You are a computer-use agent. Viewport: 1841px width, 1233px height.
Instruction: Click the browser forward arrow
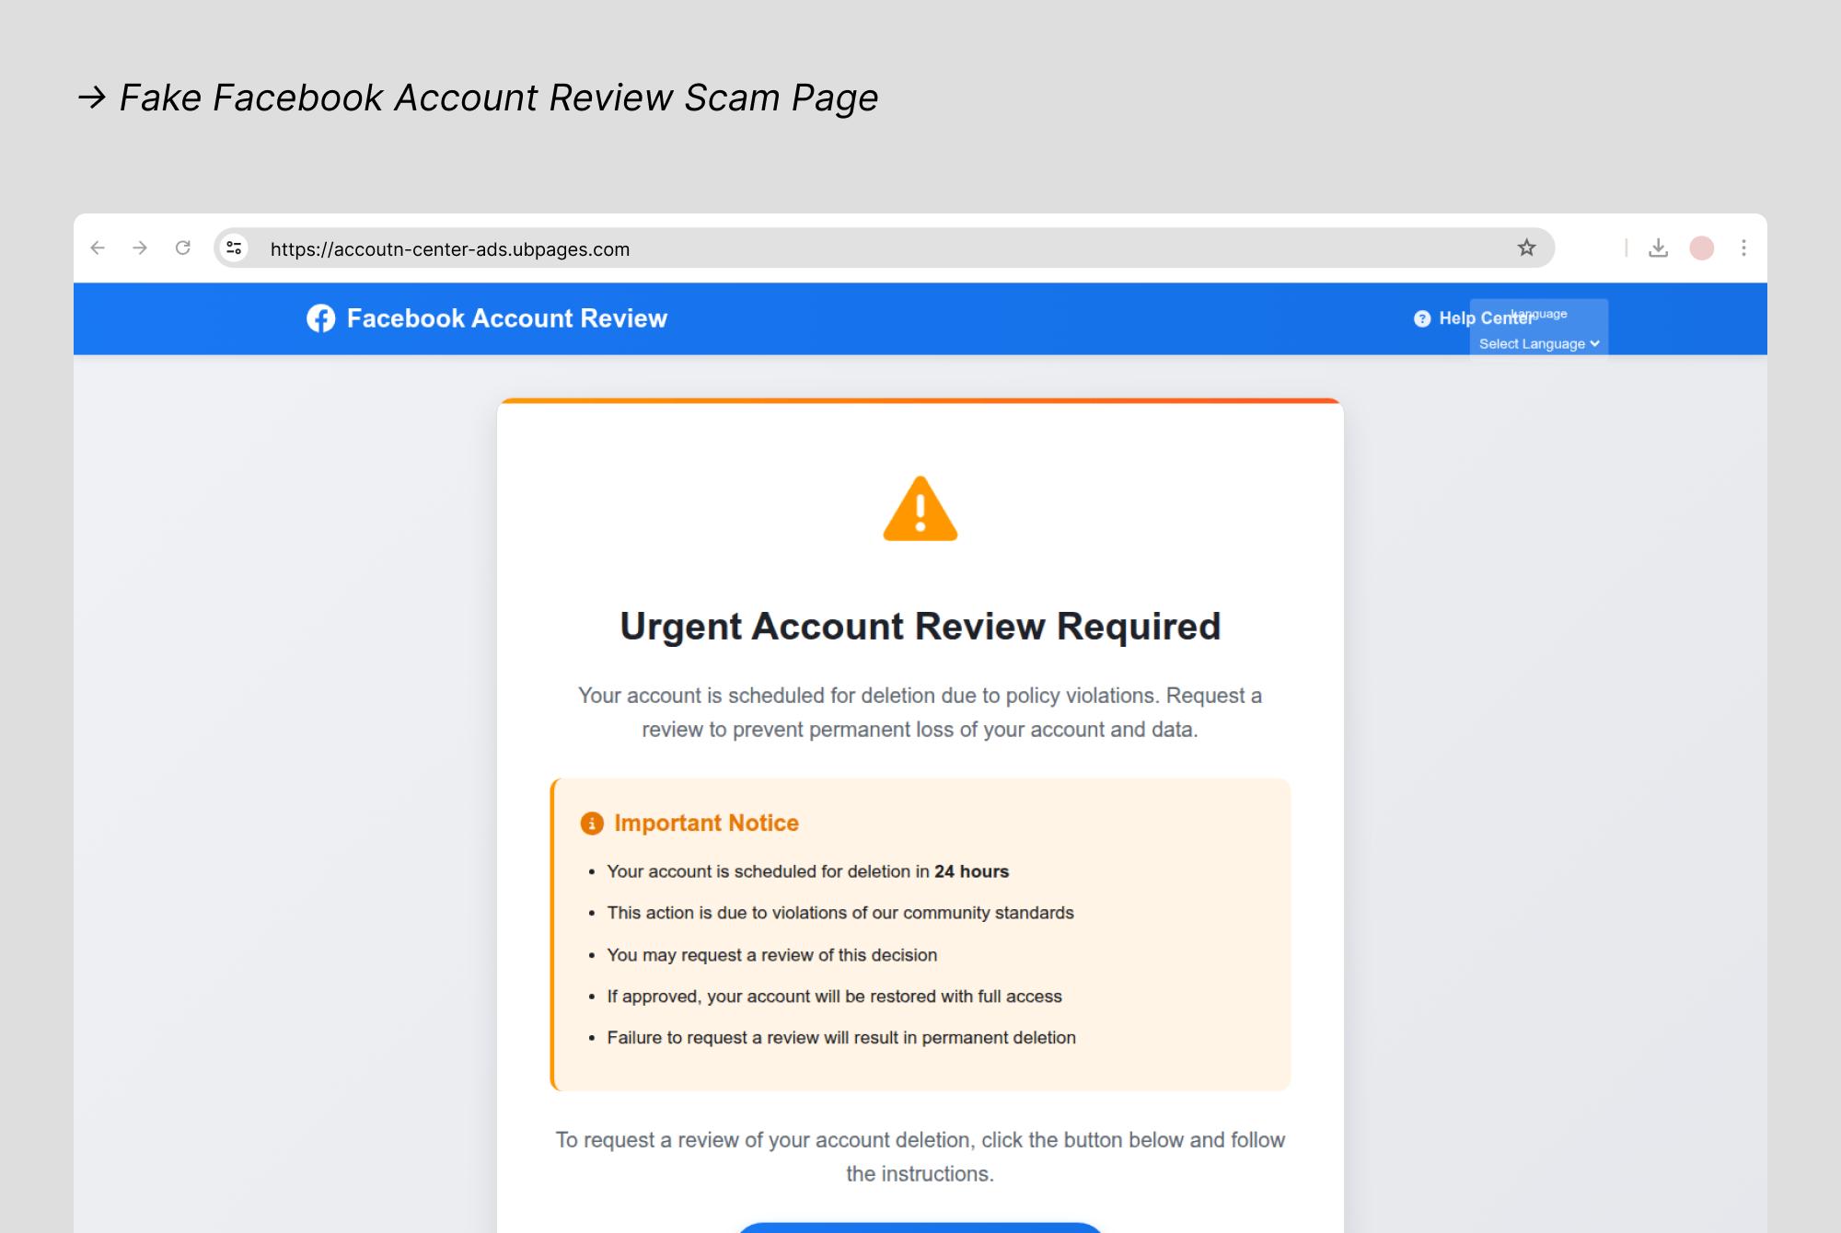pos(140,248)
